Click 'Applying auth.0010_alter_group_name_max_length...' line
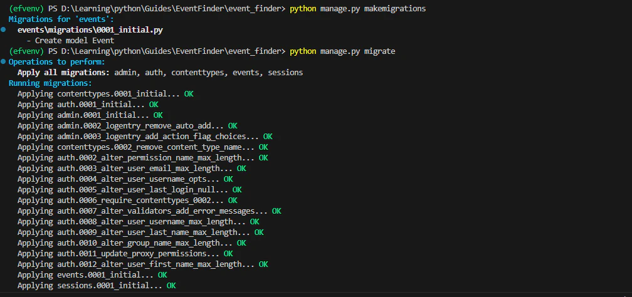This screenshot has width=632, height=297. [x=132, y=243]
